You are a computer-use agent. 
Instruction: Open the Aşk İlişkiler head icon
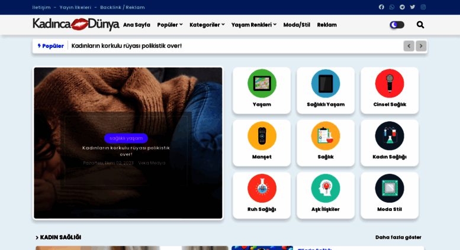coord(326,188)
